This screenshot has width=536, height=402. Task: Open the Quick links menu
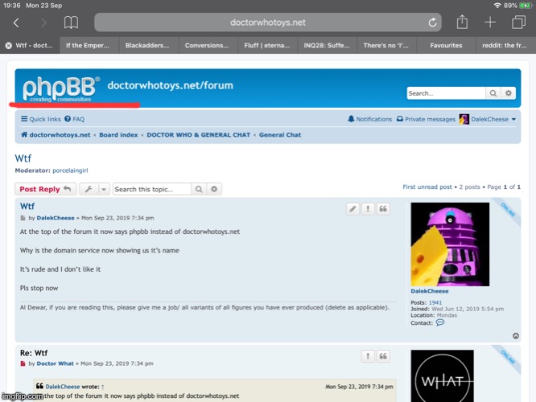click(41, 119)
